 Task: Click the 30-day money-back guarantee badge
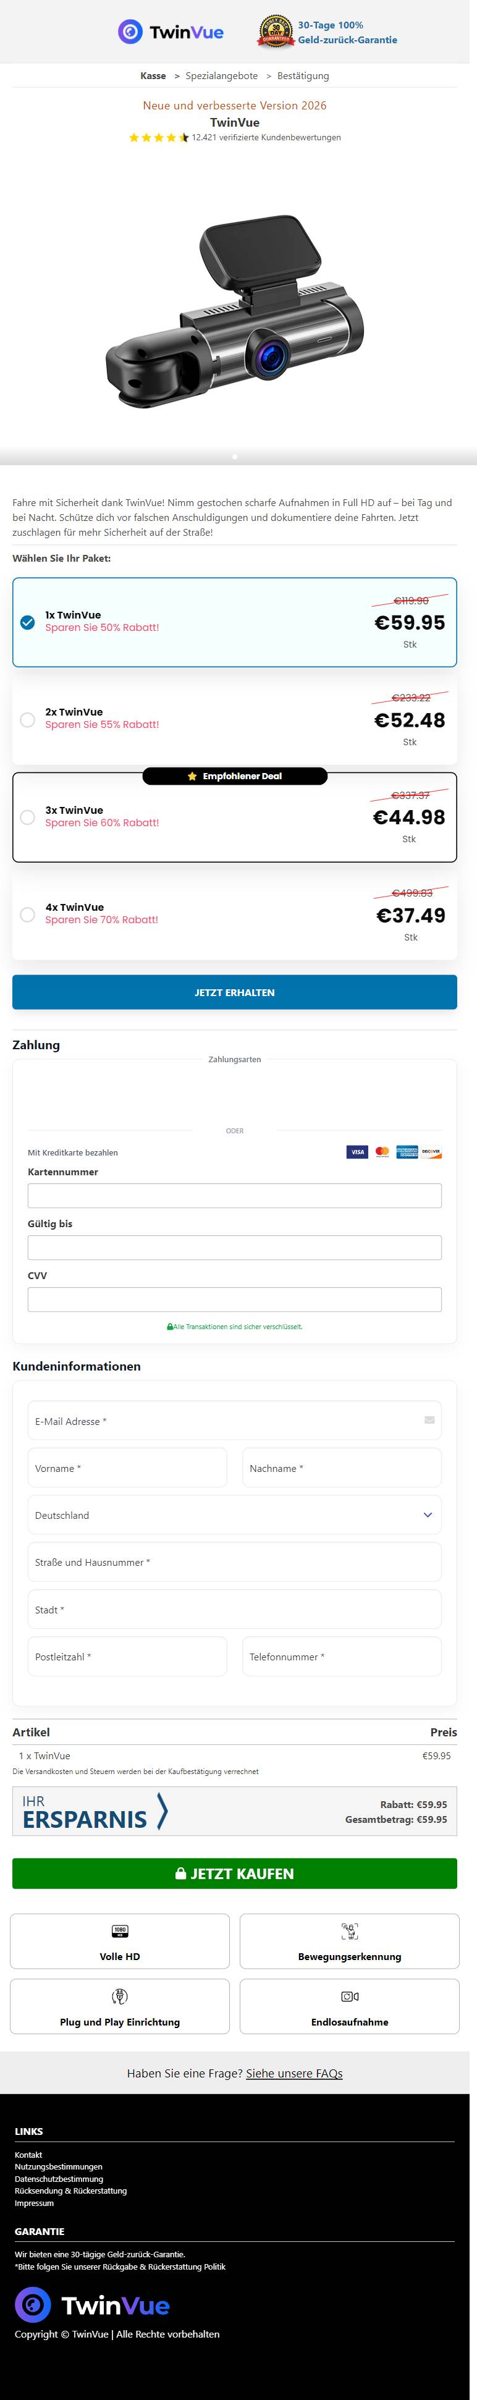point(275,32)
